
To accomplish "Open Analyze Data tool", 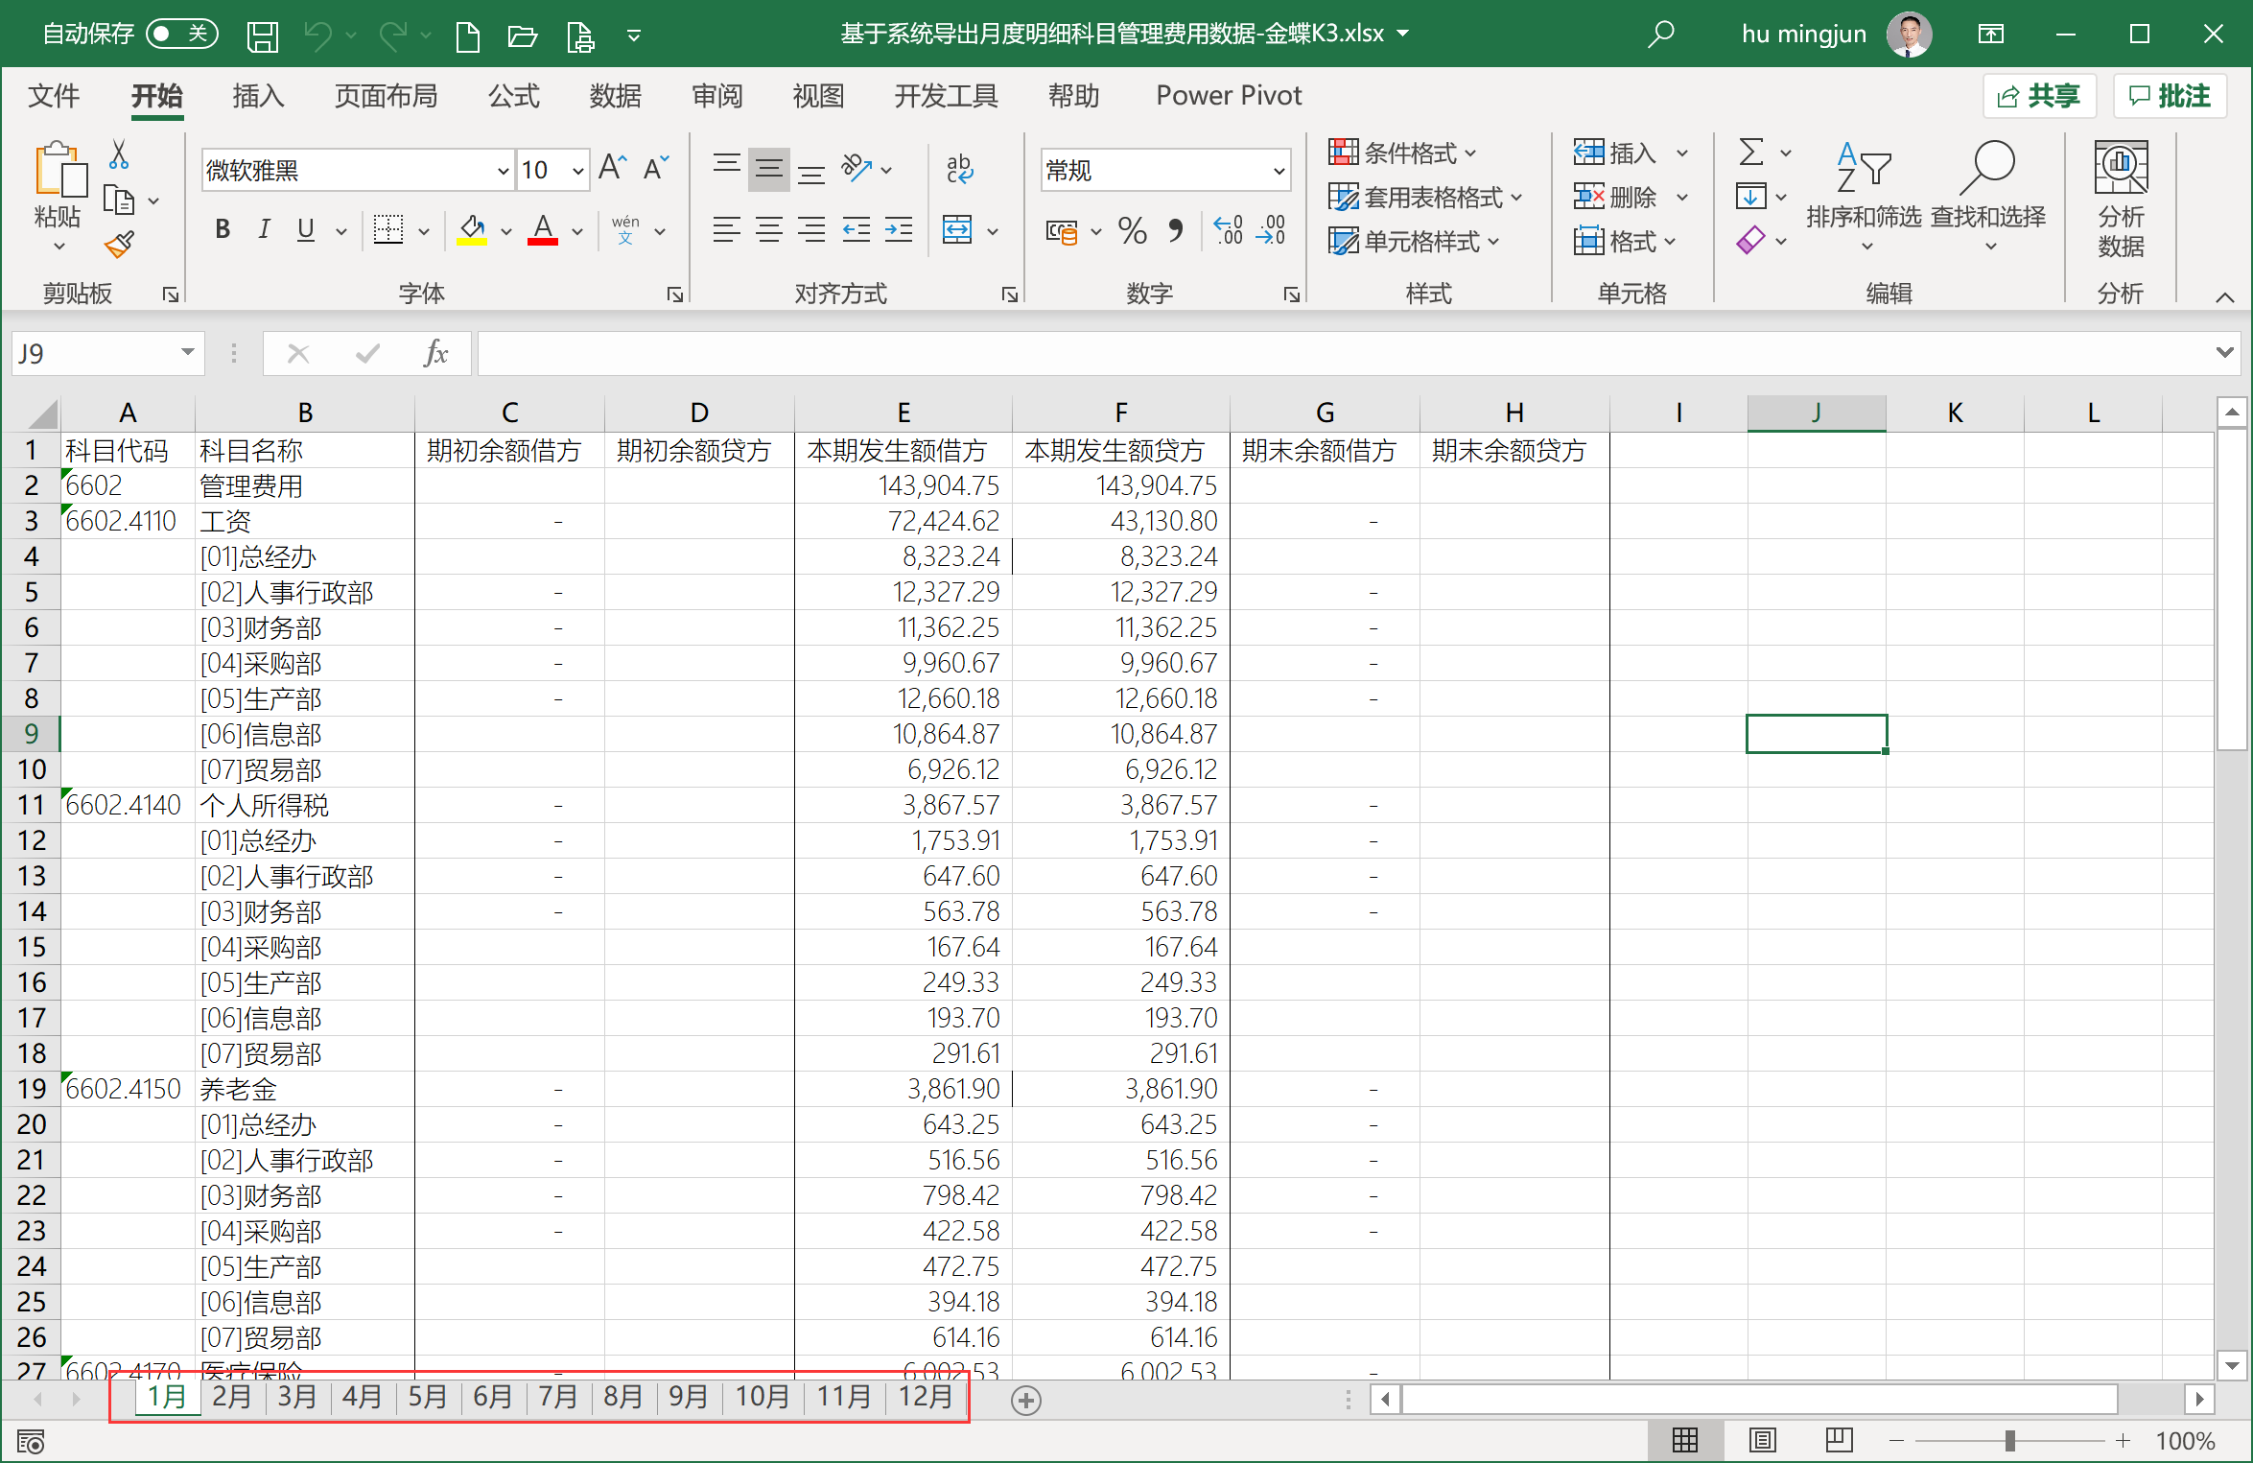I will click(2120, 200).
